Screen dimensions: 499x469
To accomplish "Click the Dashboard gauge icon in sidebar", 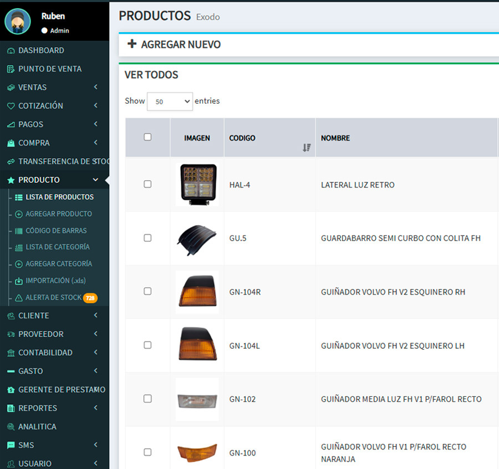I will point(11,50).
